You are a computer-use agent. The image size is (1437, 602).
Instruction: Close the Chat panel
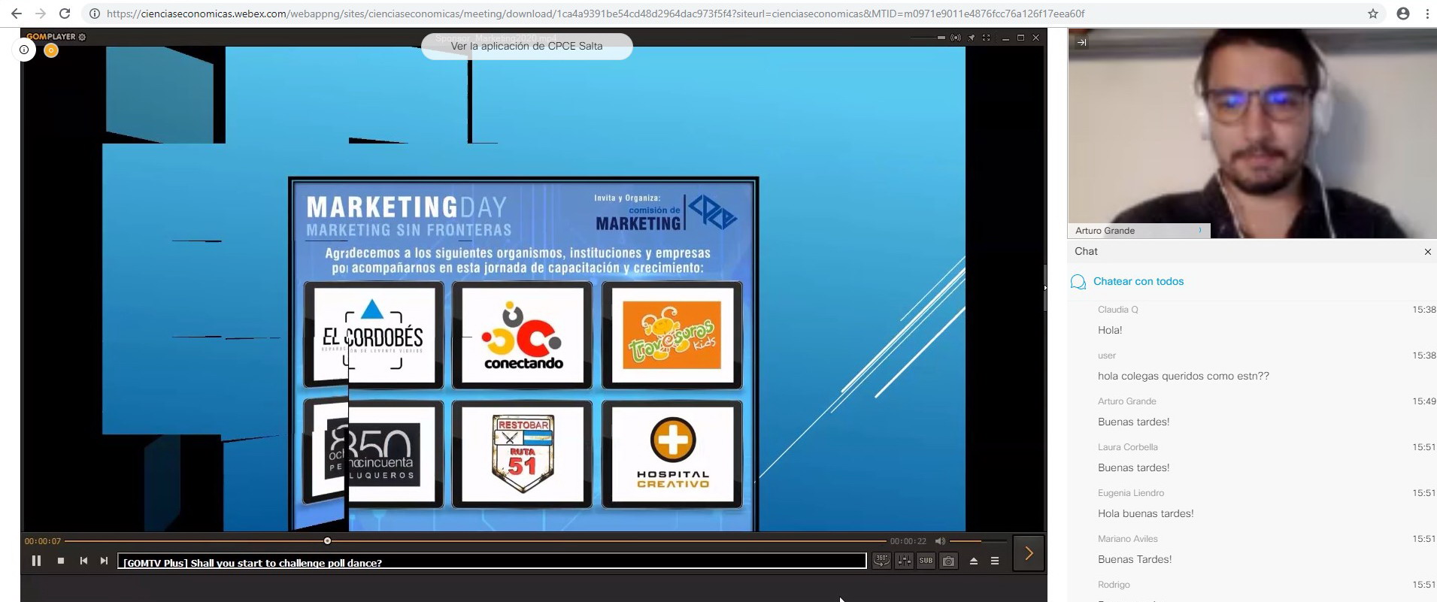click(x=1427, y=252)
